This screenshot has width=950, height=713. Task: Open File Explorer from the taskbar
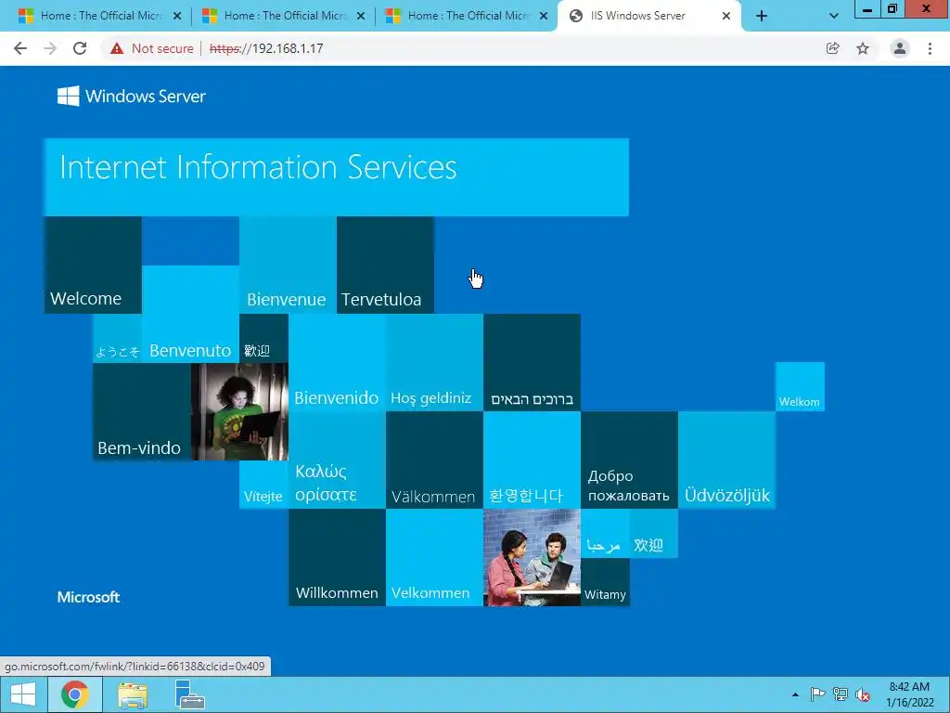pyautogui.click(x=133, y=694)
